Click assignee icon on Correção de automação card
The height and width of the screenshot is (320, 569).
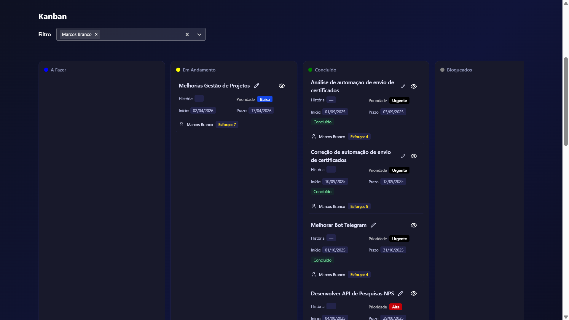click(x=314, y=206)
